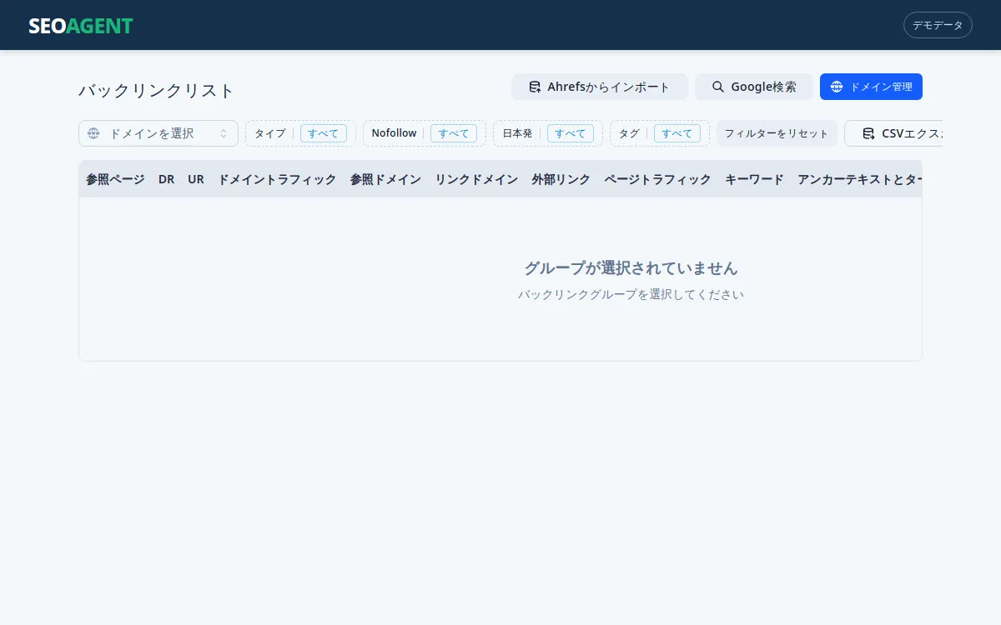Click the globe icon on ドメイン管理
Viewport: 1001px width, 625px height.
point(837,87)
